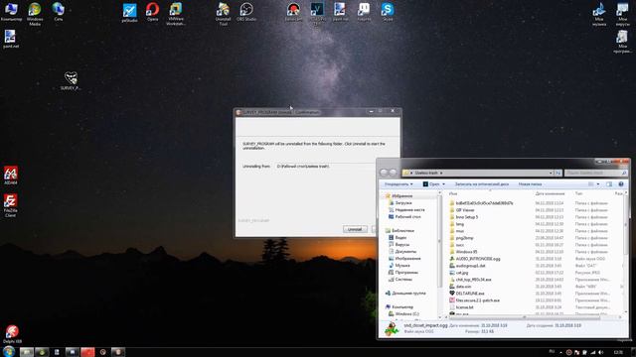
Task: Click the language indicator in taskbar
Action: pyautogui.click(x=552, y=351)
